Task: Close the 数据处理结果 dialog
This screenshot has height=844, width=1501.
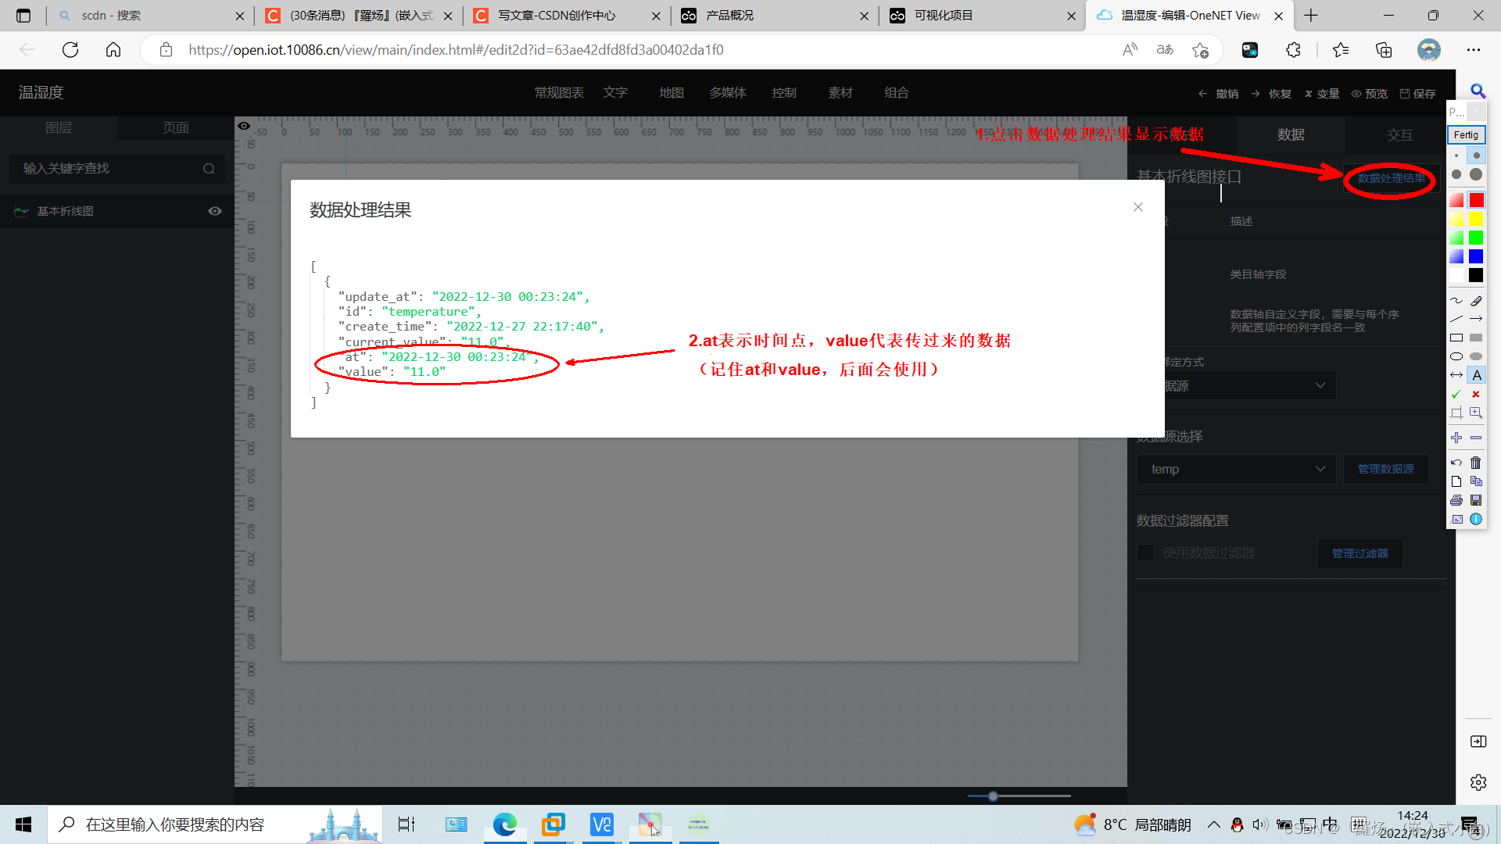Action: point(1137,207)
